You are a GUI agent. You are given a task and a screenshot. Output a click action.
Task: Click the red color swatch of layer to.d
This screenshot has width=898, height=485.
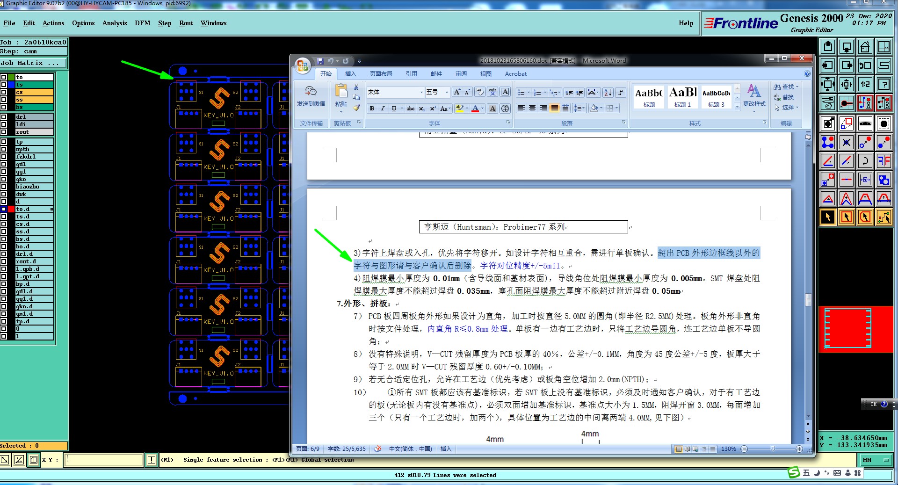coord(11,209)
